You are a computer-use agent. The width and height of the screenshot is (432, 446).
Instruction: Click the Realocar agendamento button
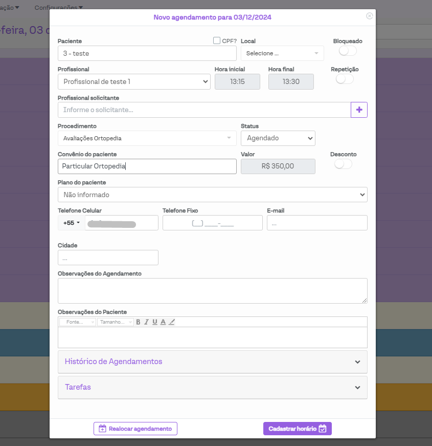click(135, 429)
